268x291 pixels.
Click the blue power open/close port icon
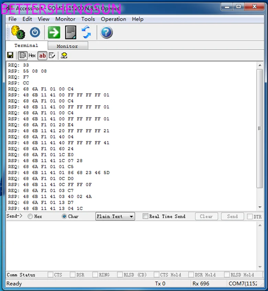35,32
